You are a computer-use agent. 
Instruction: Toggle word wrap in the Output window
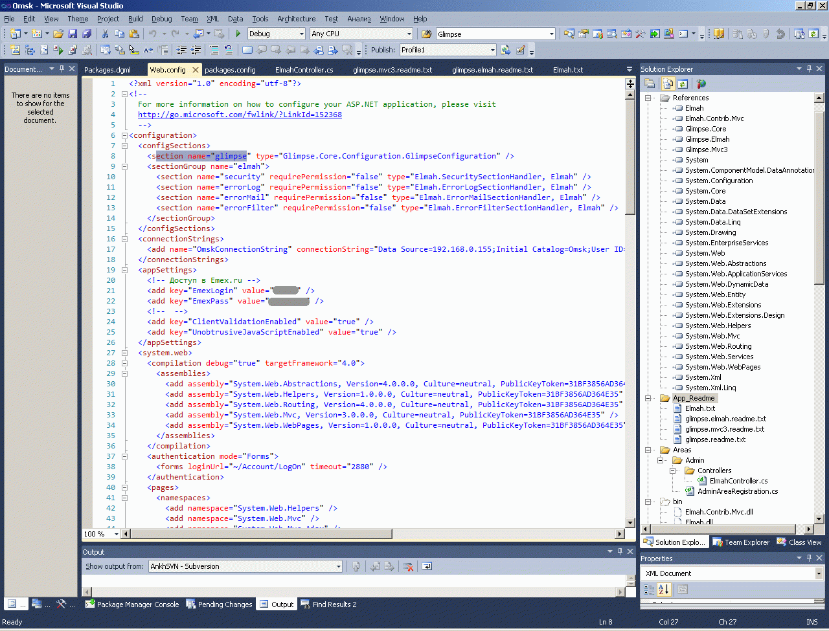pyautogui.click(x=427, y=566)
